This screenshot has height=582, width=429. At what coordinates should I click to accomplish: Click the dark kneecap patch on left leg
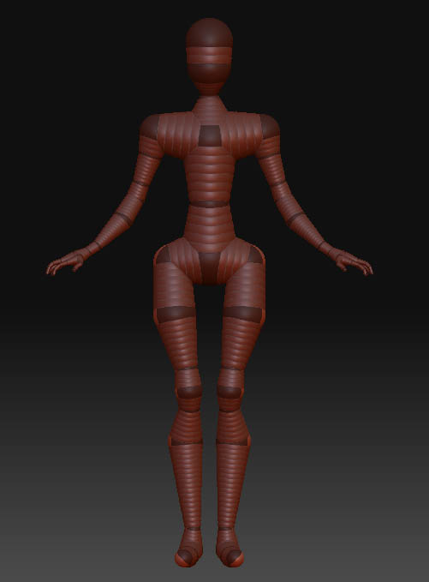[189, 392]
